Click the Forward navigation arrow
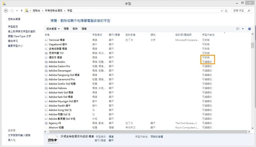 pos(12,11)
